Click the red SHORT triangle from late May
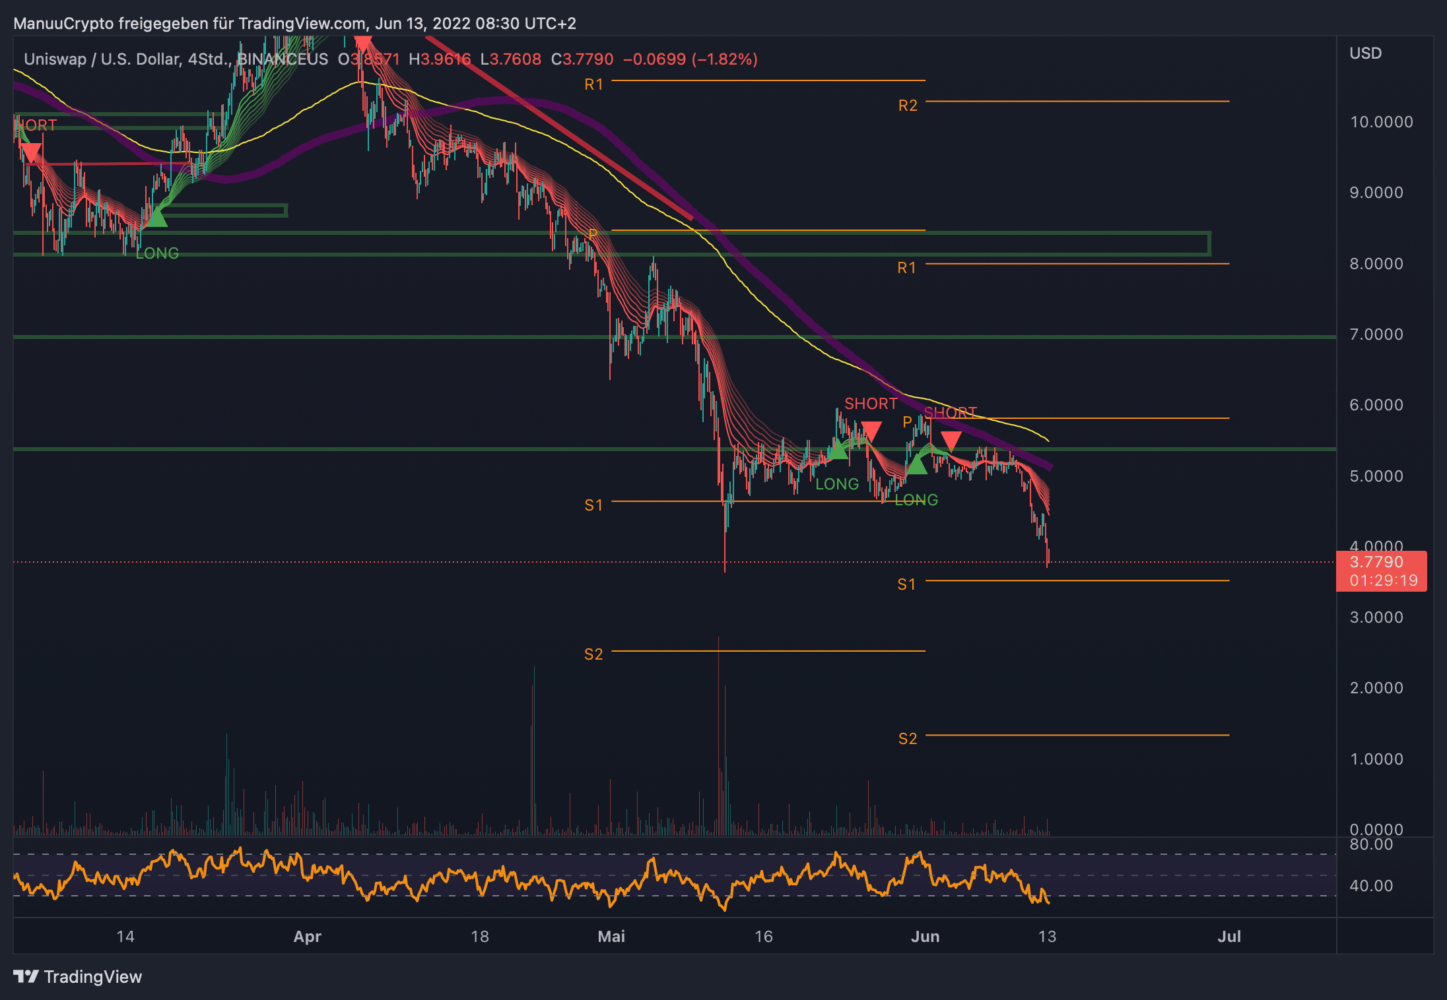The height and width of the screenshot is (1000, 1447). pyautogui.click(x=871, y=433)
